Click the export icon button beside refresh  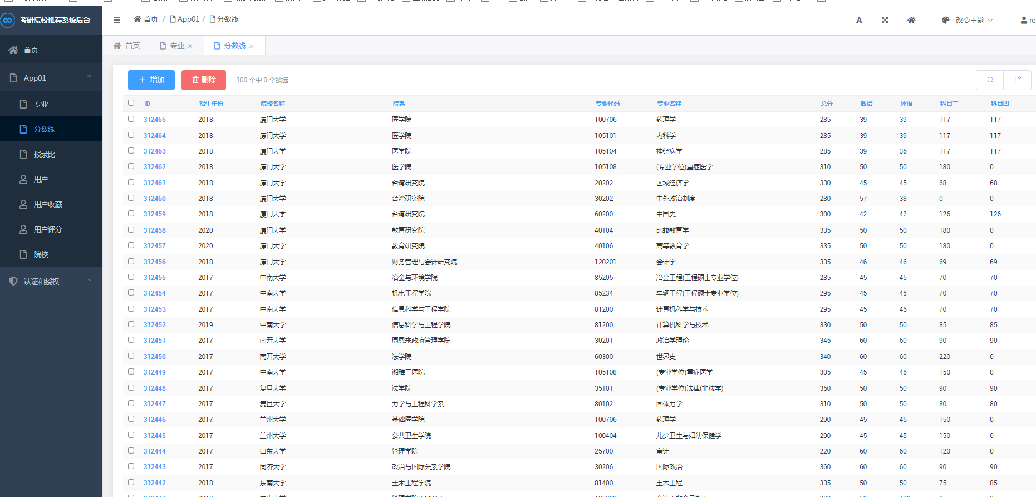pyautogui.click(x=1018, y=80)
